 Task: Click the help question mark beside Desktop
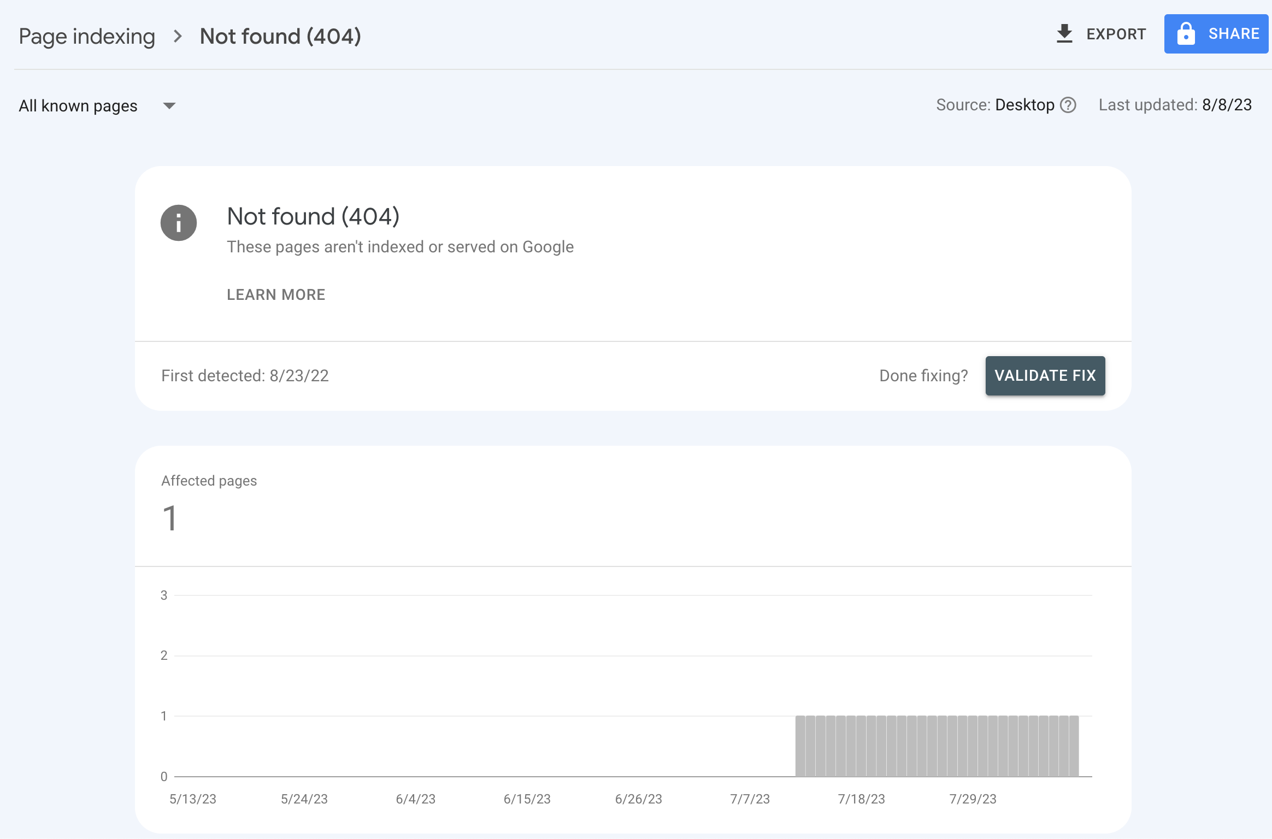[x=1068, y=105]
